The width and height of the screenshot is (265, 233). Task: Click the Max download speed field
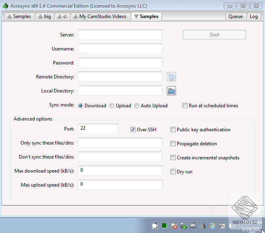click(x=120, y=171)
